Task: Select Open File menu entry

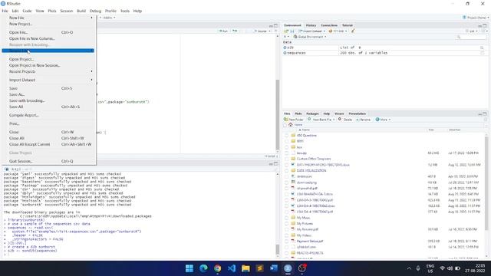Action: pyautogui.click(x=18, y=32)
